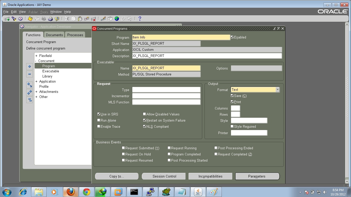This screenshot has width=351, height=197.
Task: Toggle the Use in SRS checkbox
Action: click(x=99, y=114)
